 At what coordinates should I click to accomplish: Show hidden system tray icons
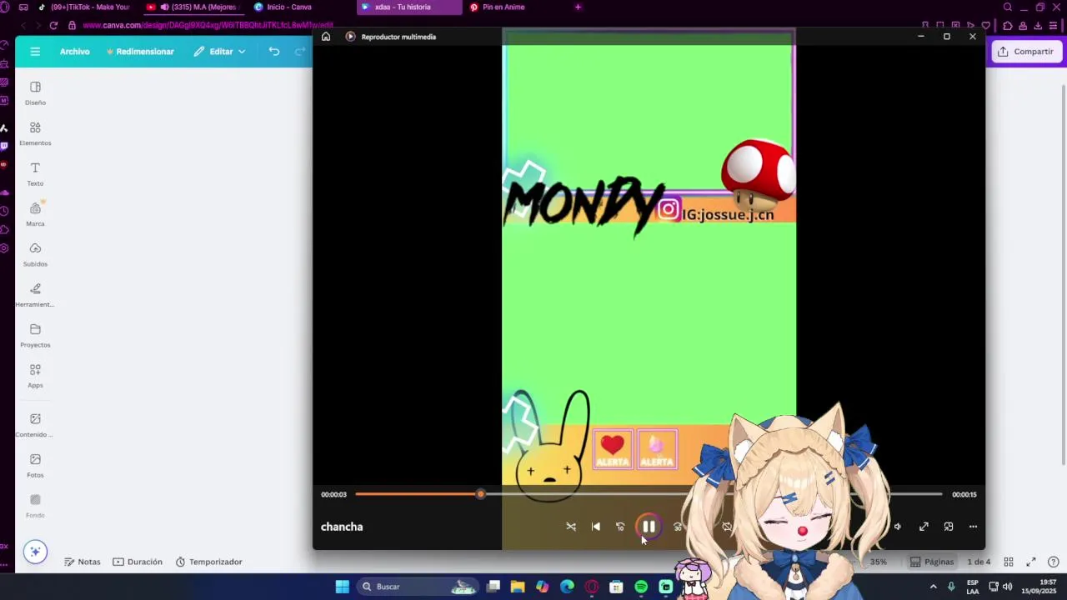pos(934,587)
